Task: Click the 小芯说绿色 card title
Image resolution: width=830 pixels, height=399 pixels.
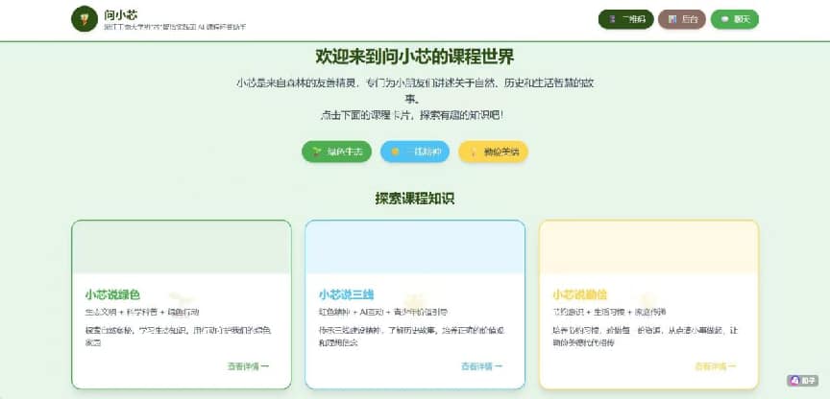Action: point(112,294)
